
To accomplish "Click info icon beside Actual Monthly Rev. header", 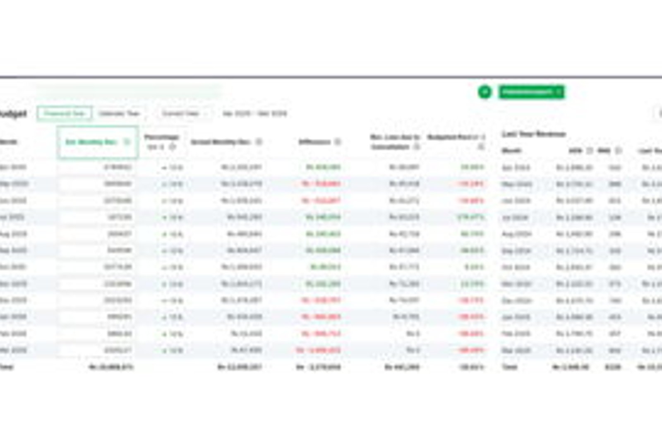I will pos(259,142).
